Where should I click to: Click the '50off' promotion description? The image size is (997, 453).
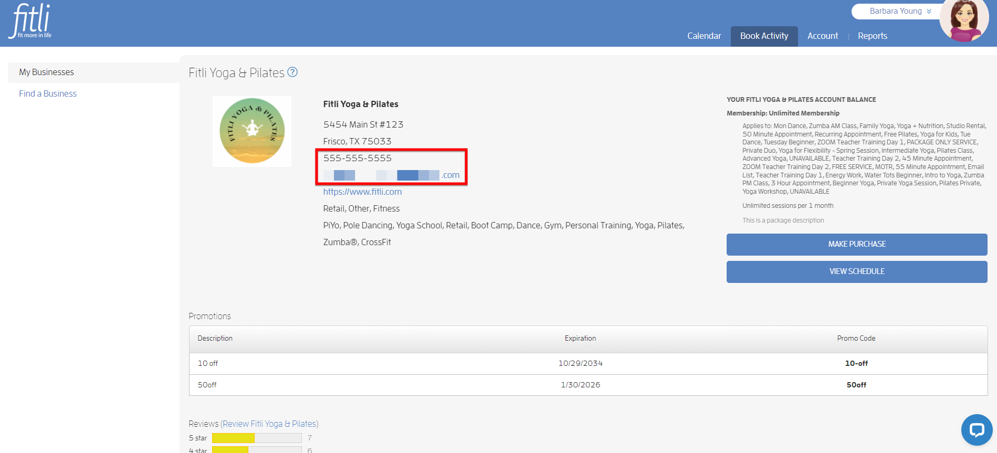coord(207,385)
